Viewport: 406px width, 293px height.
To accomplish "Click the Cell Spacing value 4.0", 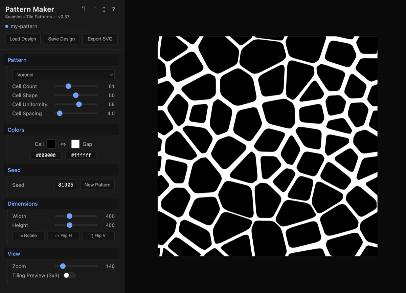I will point(111,113).
